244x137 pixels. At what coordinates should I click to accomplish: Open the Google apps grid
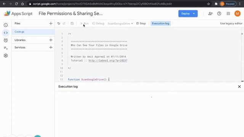point(228,14)
